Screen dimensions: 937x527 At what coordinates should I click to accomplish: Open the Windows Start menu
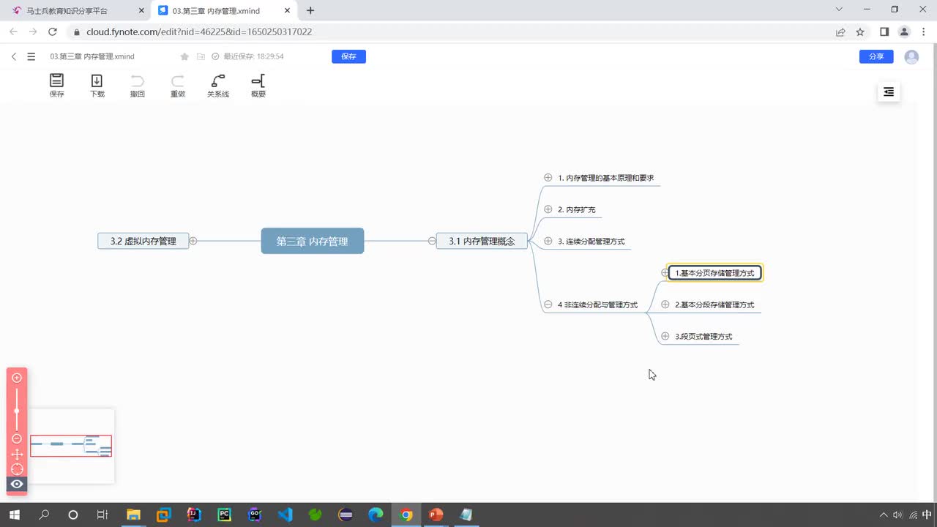tap(14, 515)
